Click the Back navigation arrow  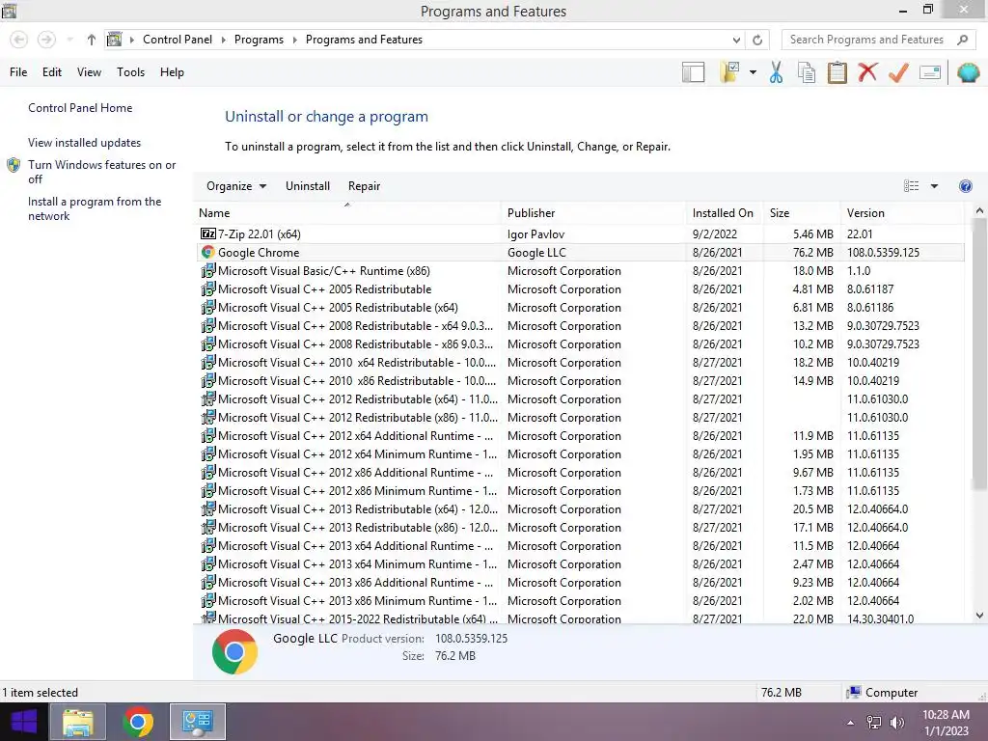tap(19, 40)
